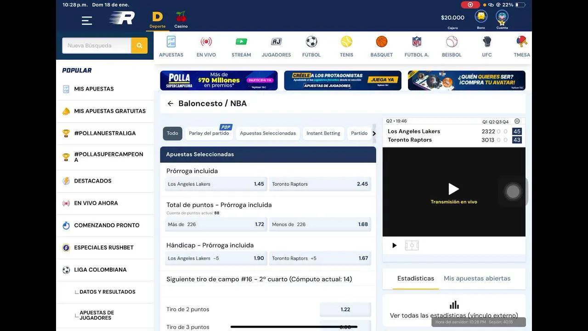Select the Partido tab
Viewport: 588px width, 331px height.
pyautogui.click(x=359, y=133)
